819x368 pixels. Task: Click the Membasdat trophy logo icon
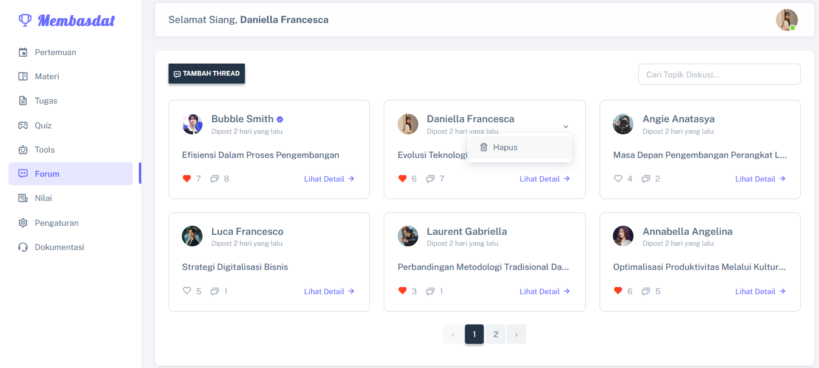25,21
